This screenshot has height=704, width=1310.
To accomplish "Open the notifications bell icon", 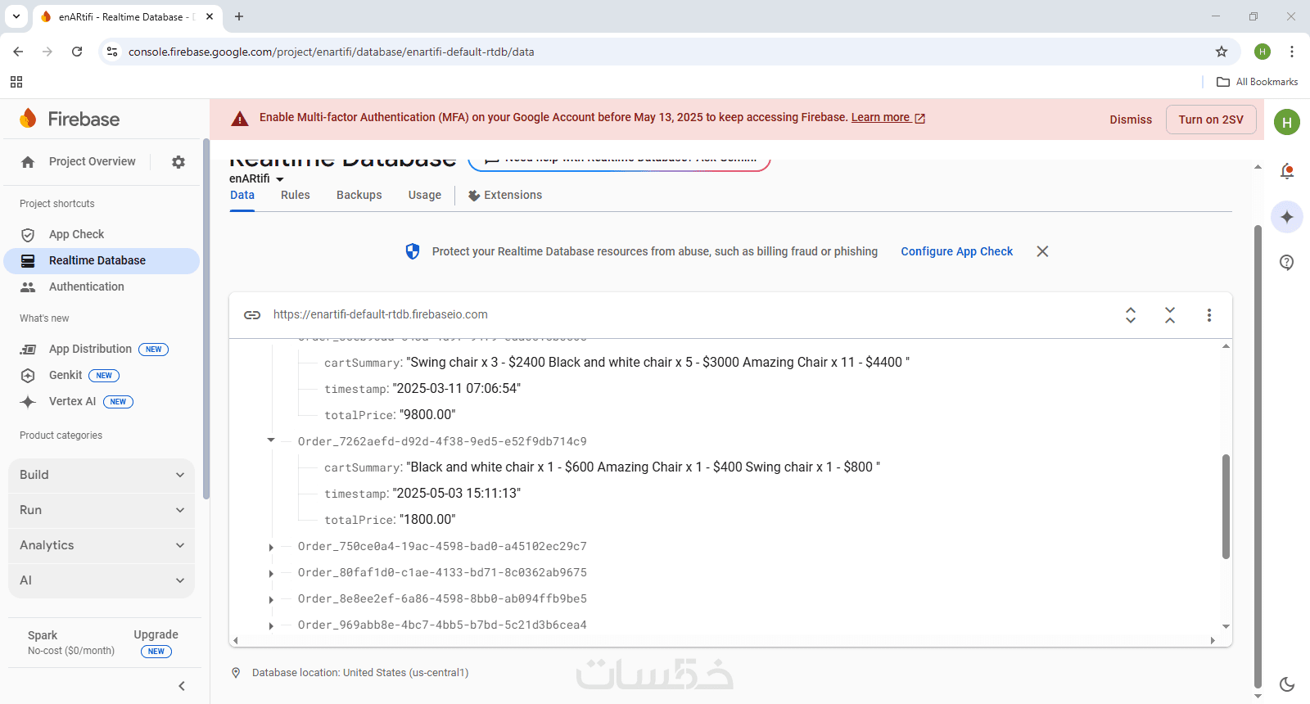I will (x=1287, y=171).
